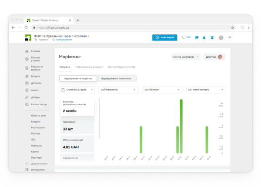Switch to Відображення поденно view
This screenshot has width=261, height=187.
[78, 78]
